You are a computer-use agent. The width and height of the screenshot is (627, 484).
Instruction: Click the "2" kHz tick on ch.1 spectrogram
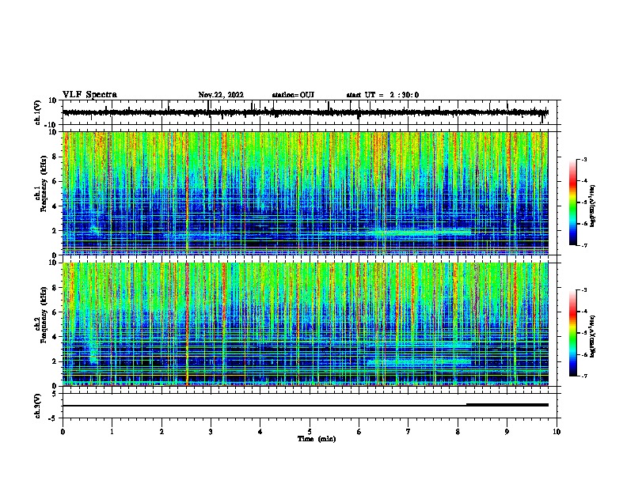coord(55,230)
